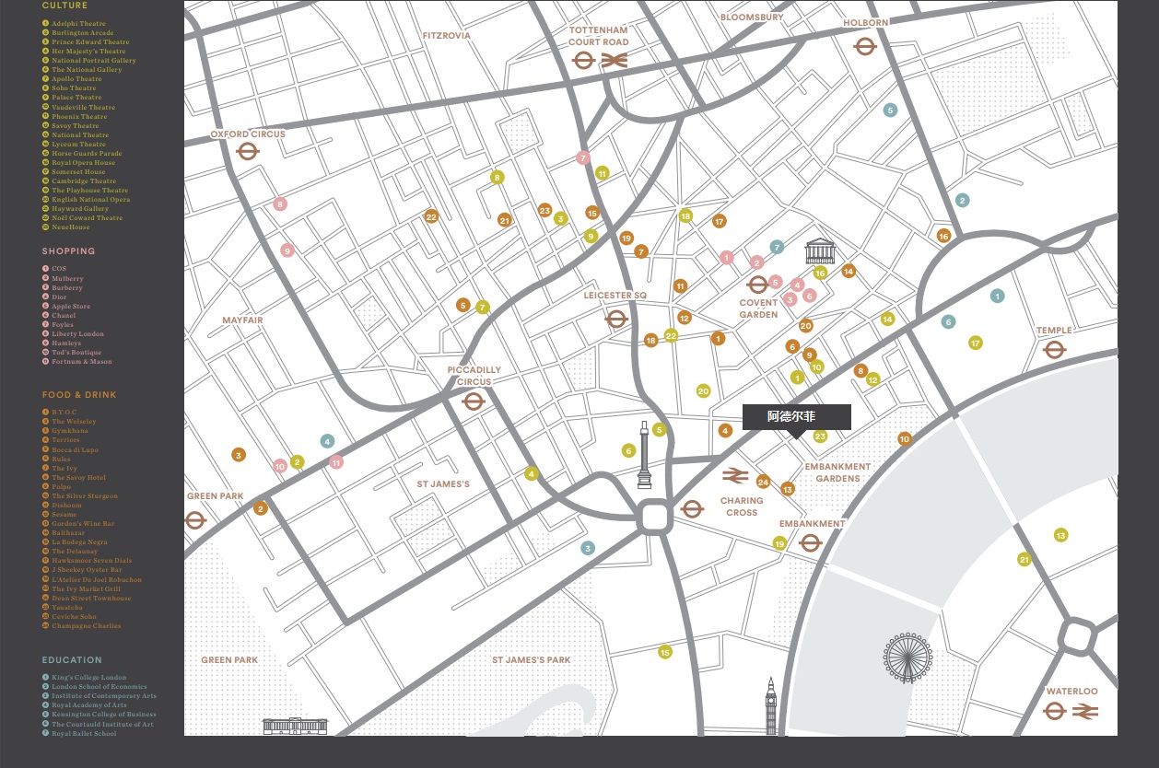Click the Covent Garden underground roundel
Image resolution: width=1159 pixels, height=768 pixels.
757,285
